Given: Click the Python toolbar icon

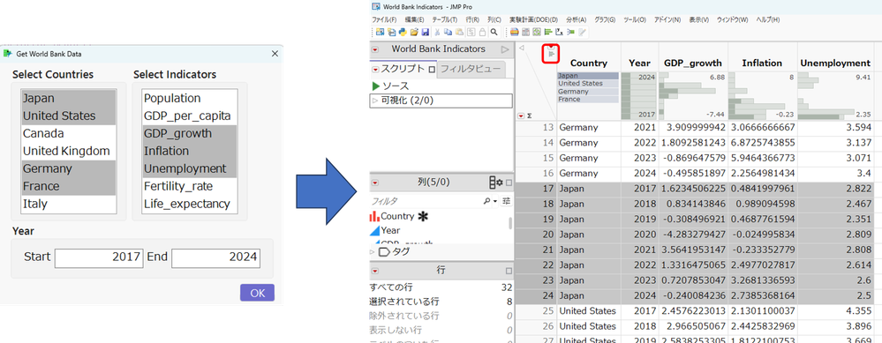Looking at the screenshot, I should 403,32.
